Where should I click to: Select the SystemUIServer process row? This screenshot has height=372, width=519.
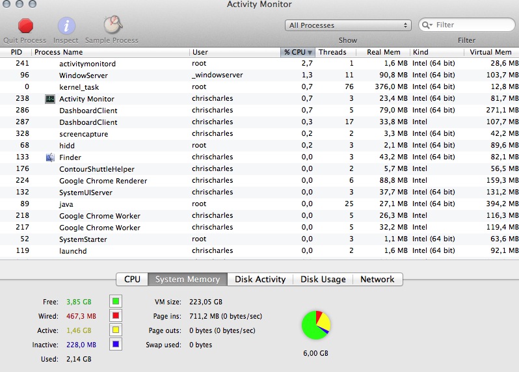259,193
